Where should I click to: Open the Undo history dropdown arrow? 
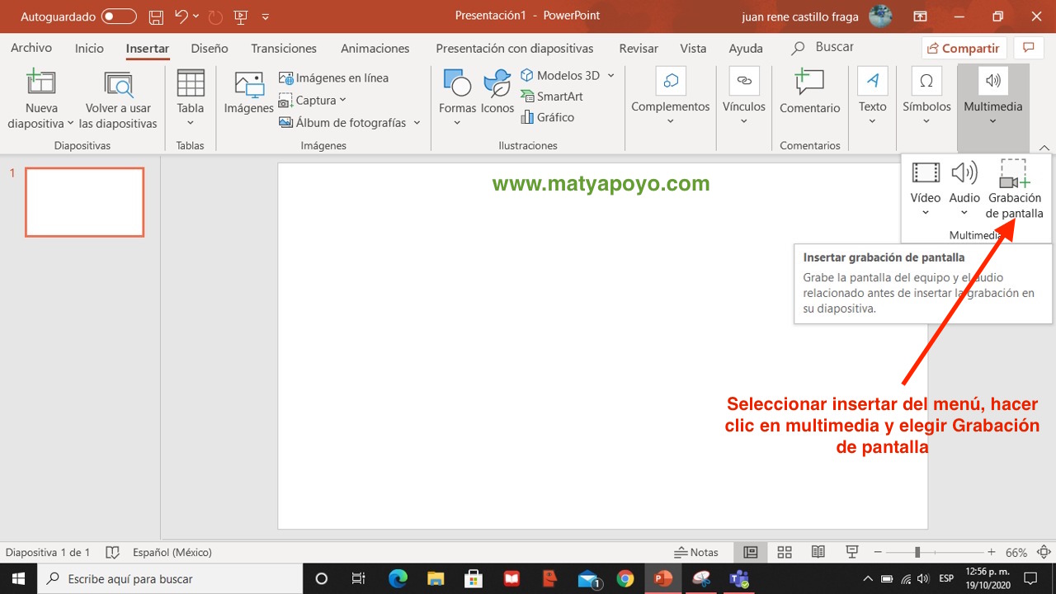click(x=196, y=16)
